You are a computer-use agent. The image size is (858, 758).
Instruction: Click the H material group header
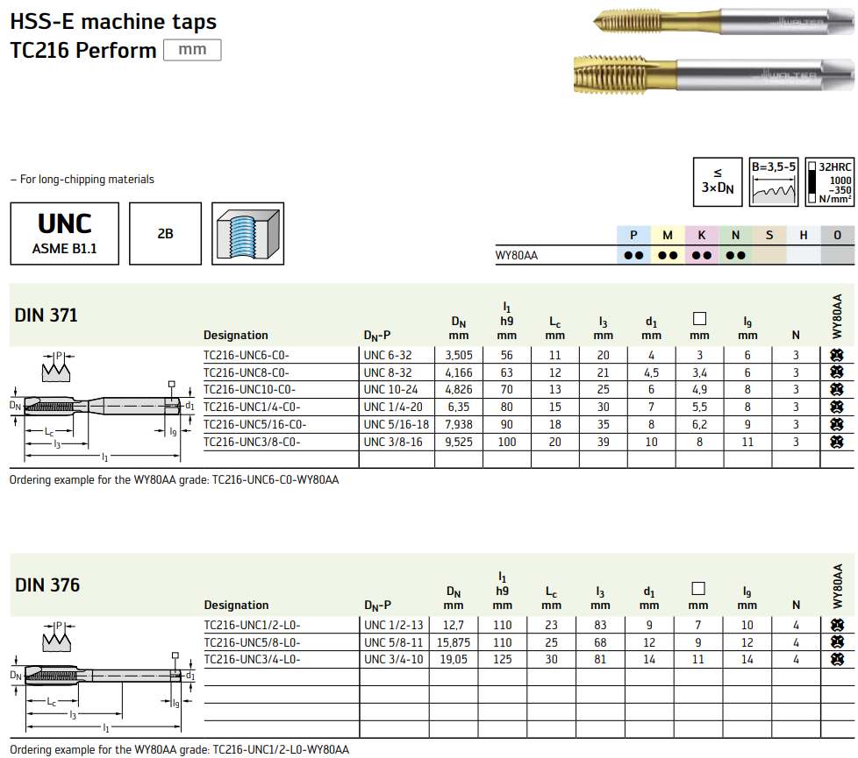[x=804, y=235]
